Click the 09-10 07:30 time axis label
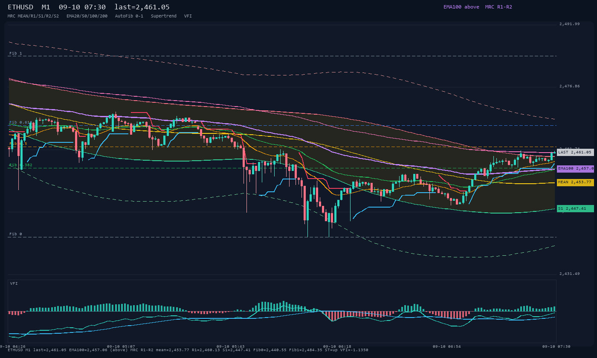597x358 pixels. point(556,346)
